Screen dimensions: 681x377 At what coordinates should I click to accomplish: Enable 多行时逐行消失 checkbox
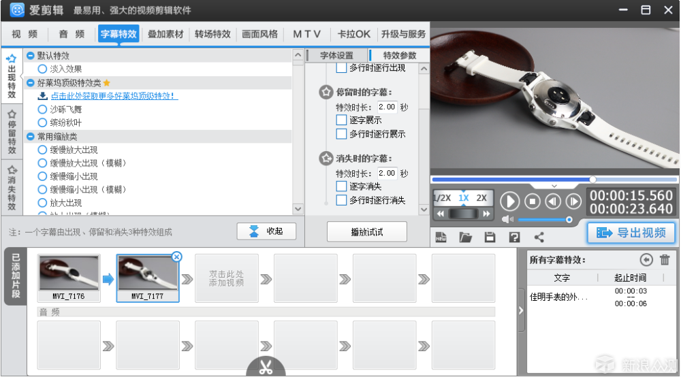coord(341,200)
